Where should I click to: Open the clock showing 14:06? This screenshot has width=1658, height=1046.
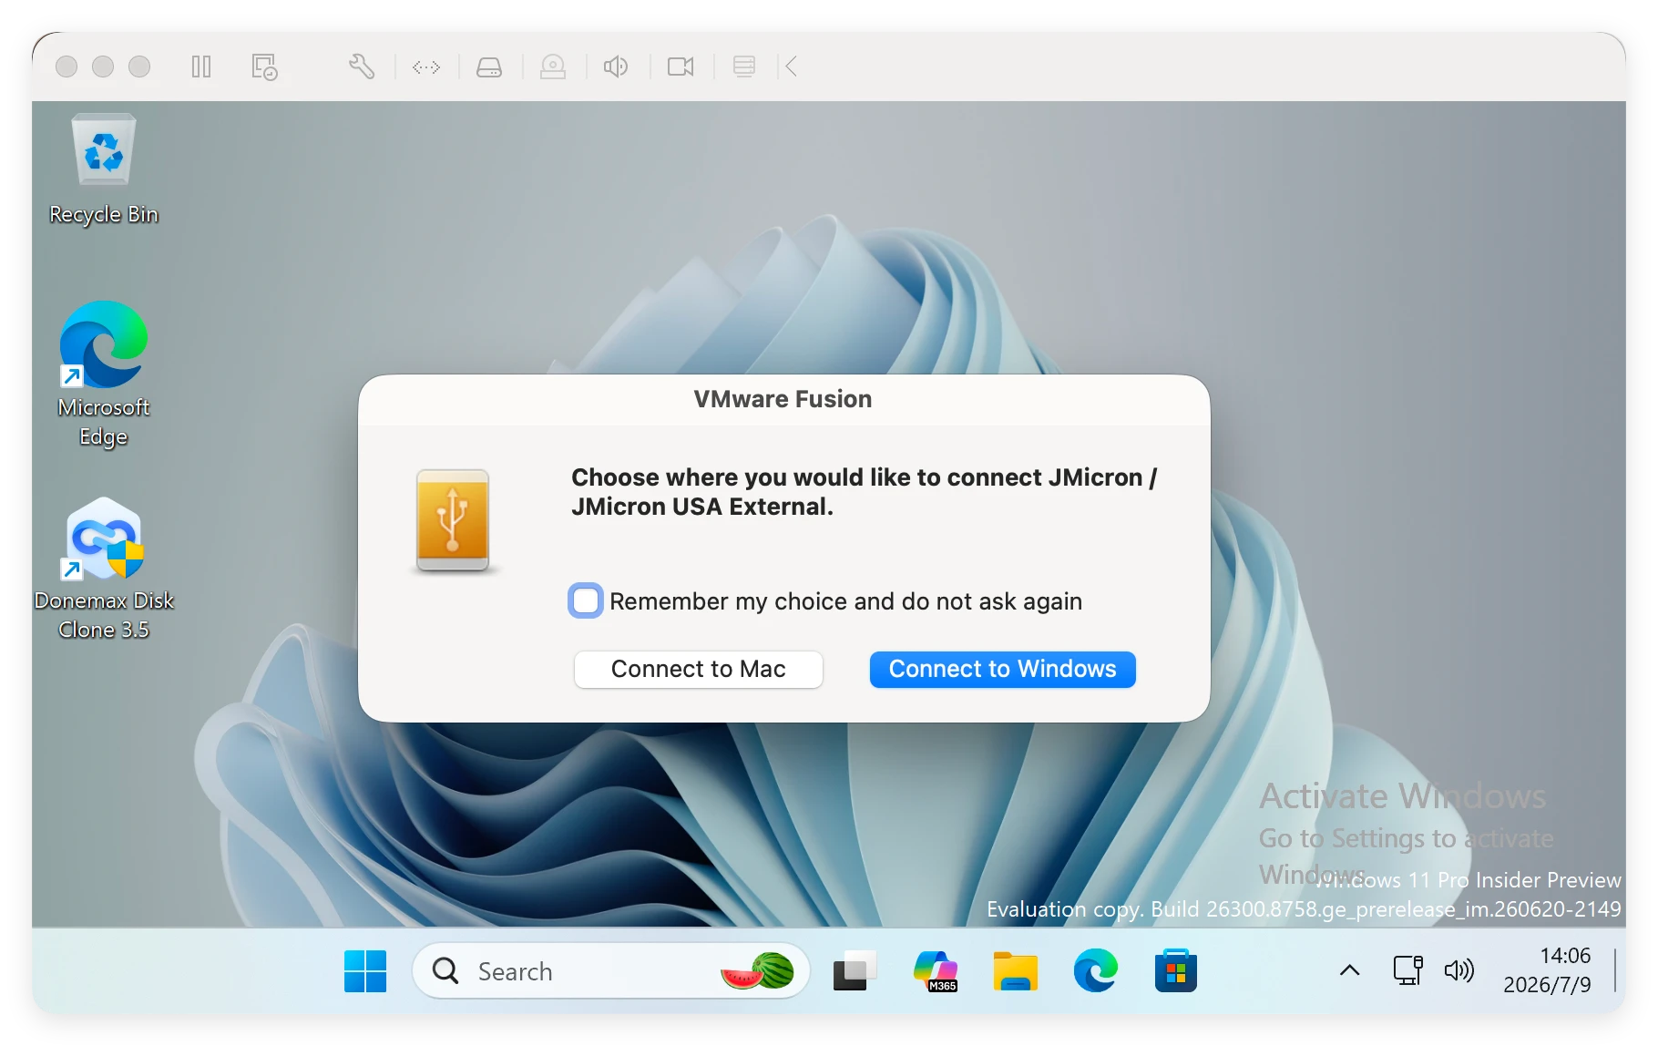1548,970
